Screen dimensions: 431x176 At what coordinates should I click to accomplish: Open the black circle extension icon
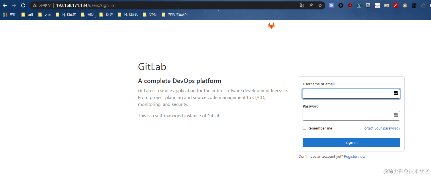[x=341, y=5]
